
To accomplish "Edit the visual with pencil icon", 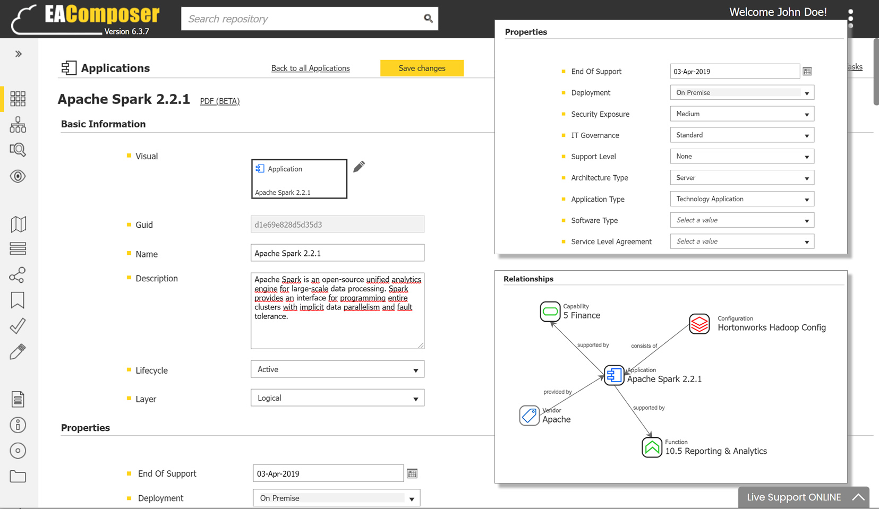I will (x=359, y=167).
